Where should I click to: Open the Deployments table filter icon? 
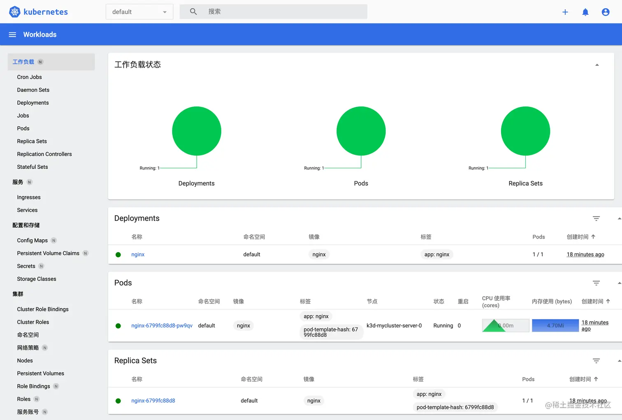coord(596,218)
